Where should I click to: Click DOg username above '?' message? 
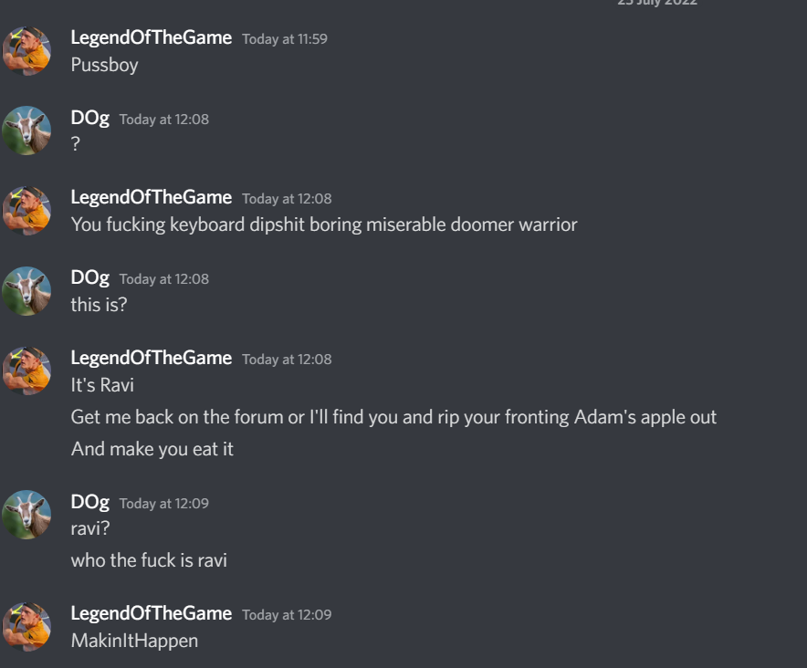pos(90,119)
